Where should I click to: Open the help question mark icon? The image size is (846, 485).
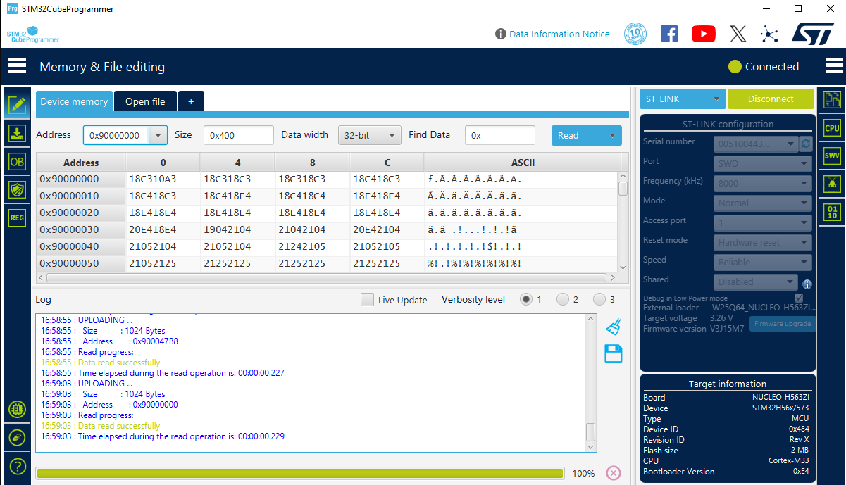pyautogui.click(x=17, y=466)
